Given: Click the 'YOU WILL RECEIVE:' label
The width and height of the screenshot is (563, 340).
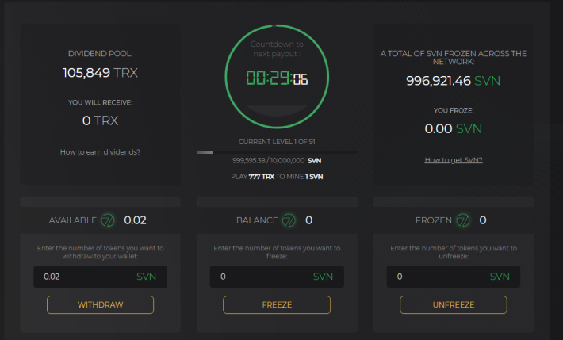Looking at the screenshot, I should [100, 102].
